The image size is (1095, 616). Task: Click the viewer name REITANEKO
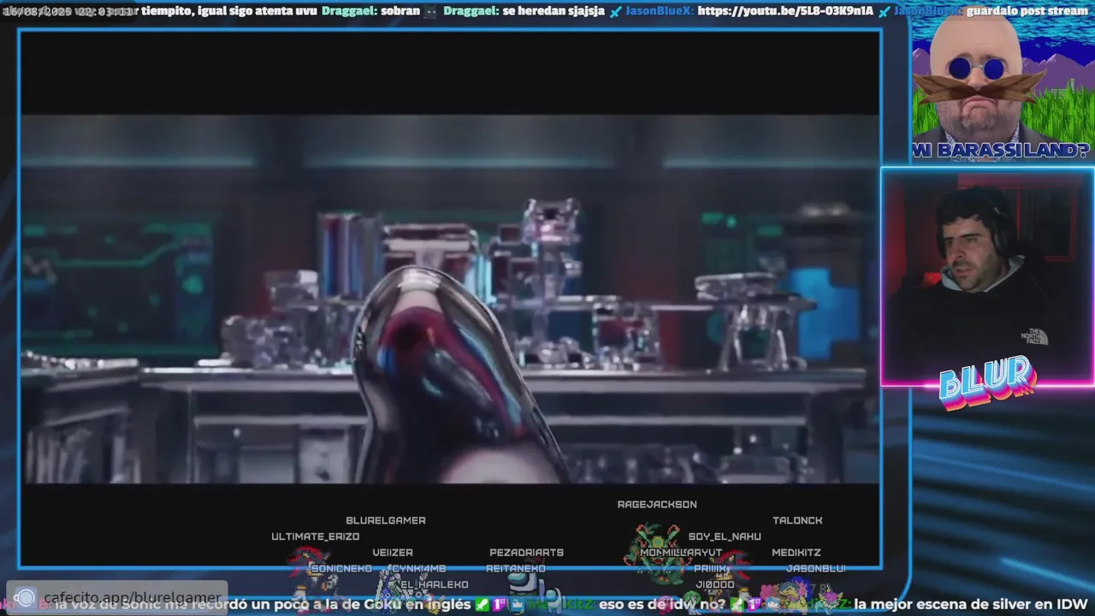(516, 569)
